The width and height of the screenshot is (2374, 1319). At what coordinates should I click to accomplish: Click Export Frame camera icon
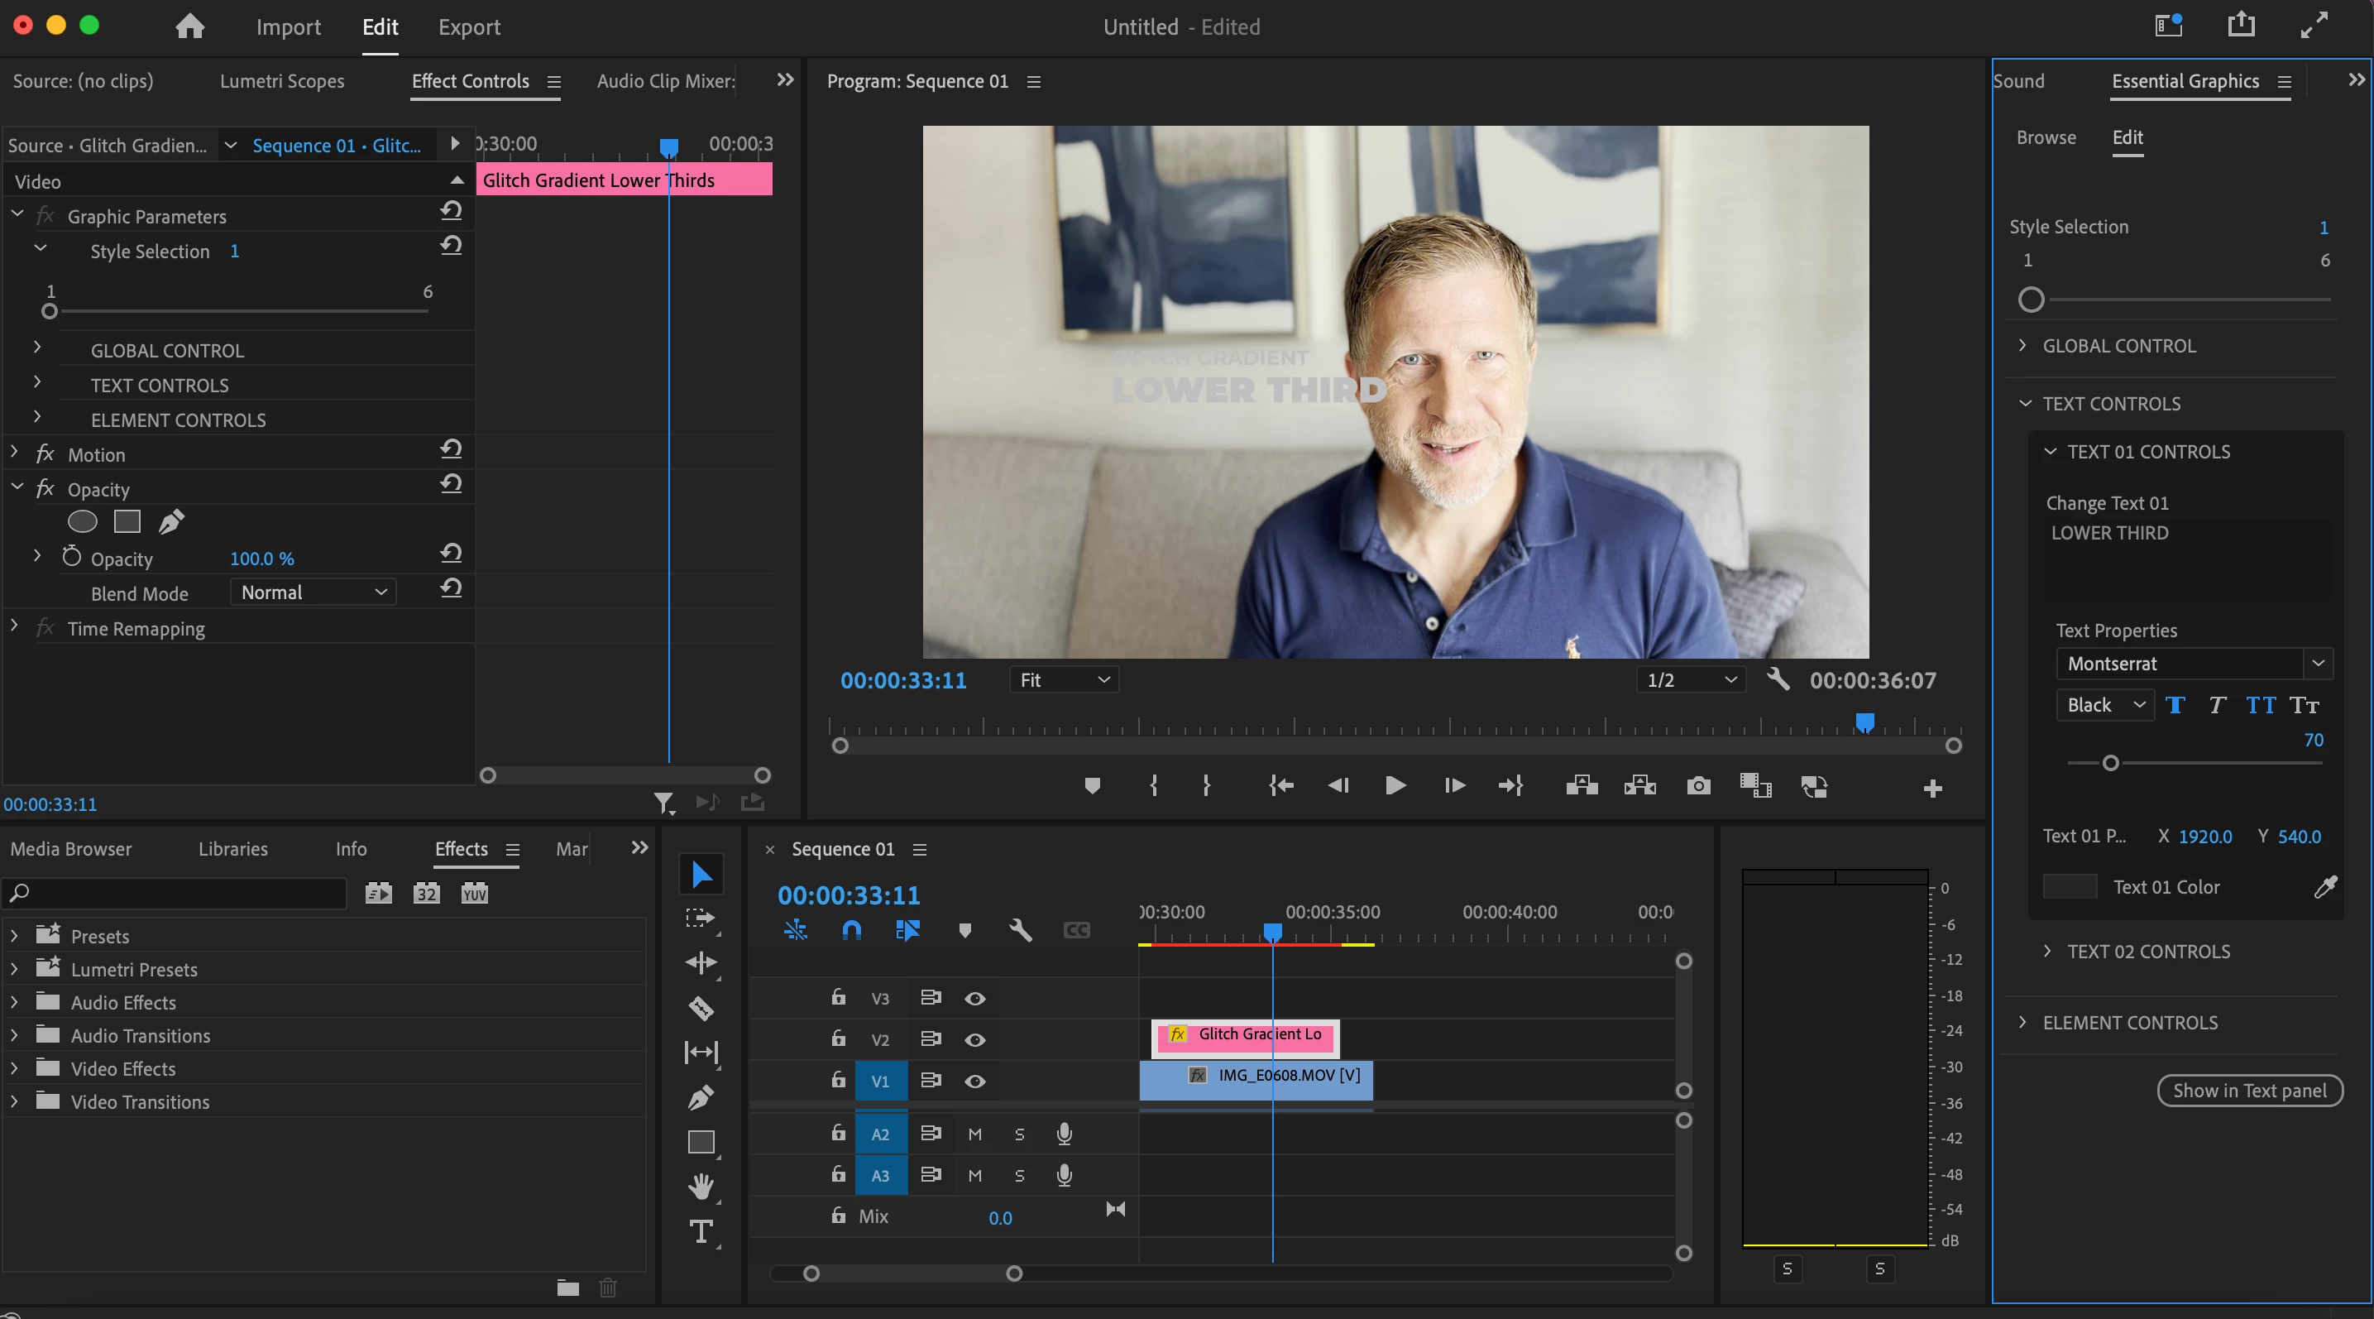click(1698, 786)
